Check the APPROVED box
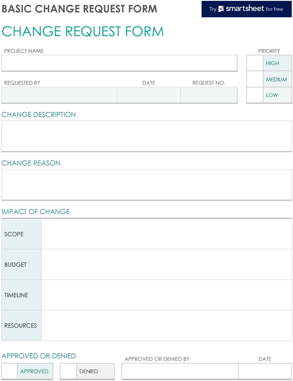 coord(10,371)
